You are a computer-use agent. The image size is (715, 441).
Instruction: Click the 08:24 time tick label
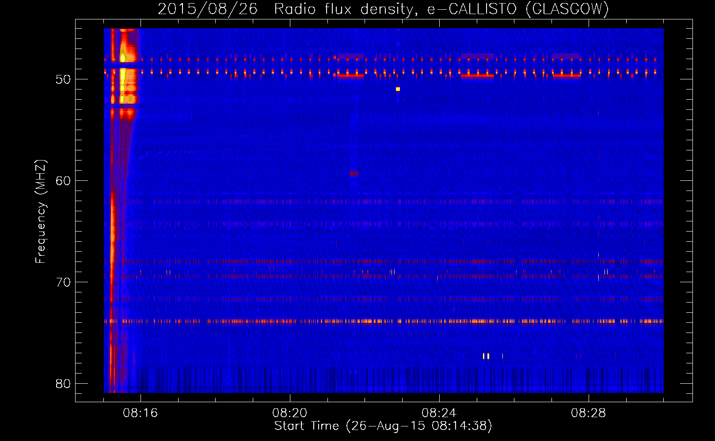coord(439,413)
